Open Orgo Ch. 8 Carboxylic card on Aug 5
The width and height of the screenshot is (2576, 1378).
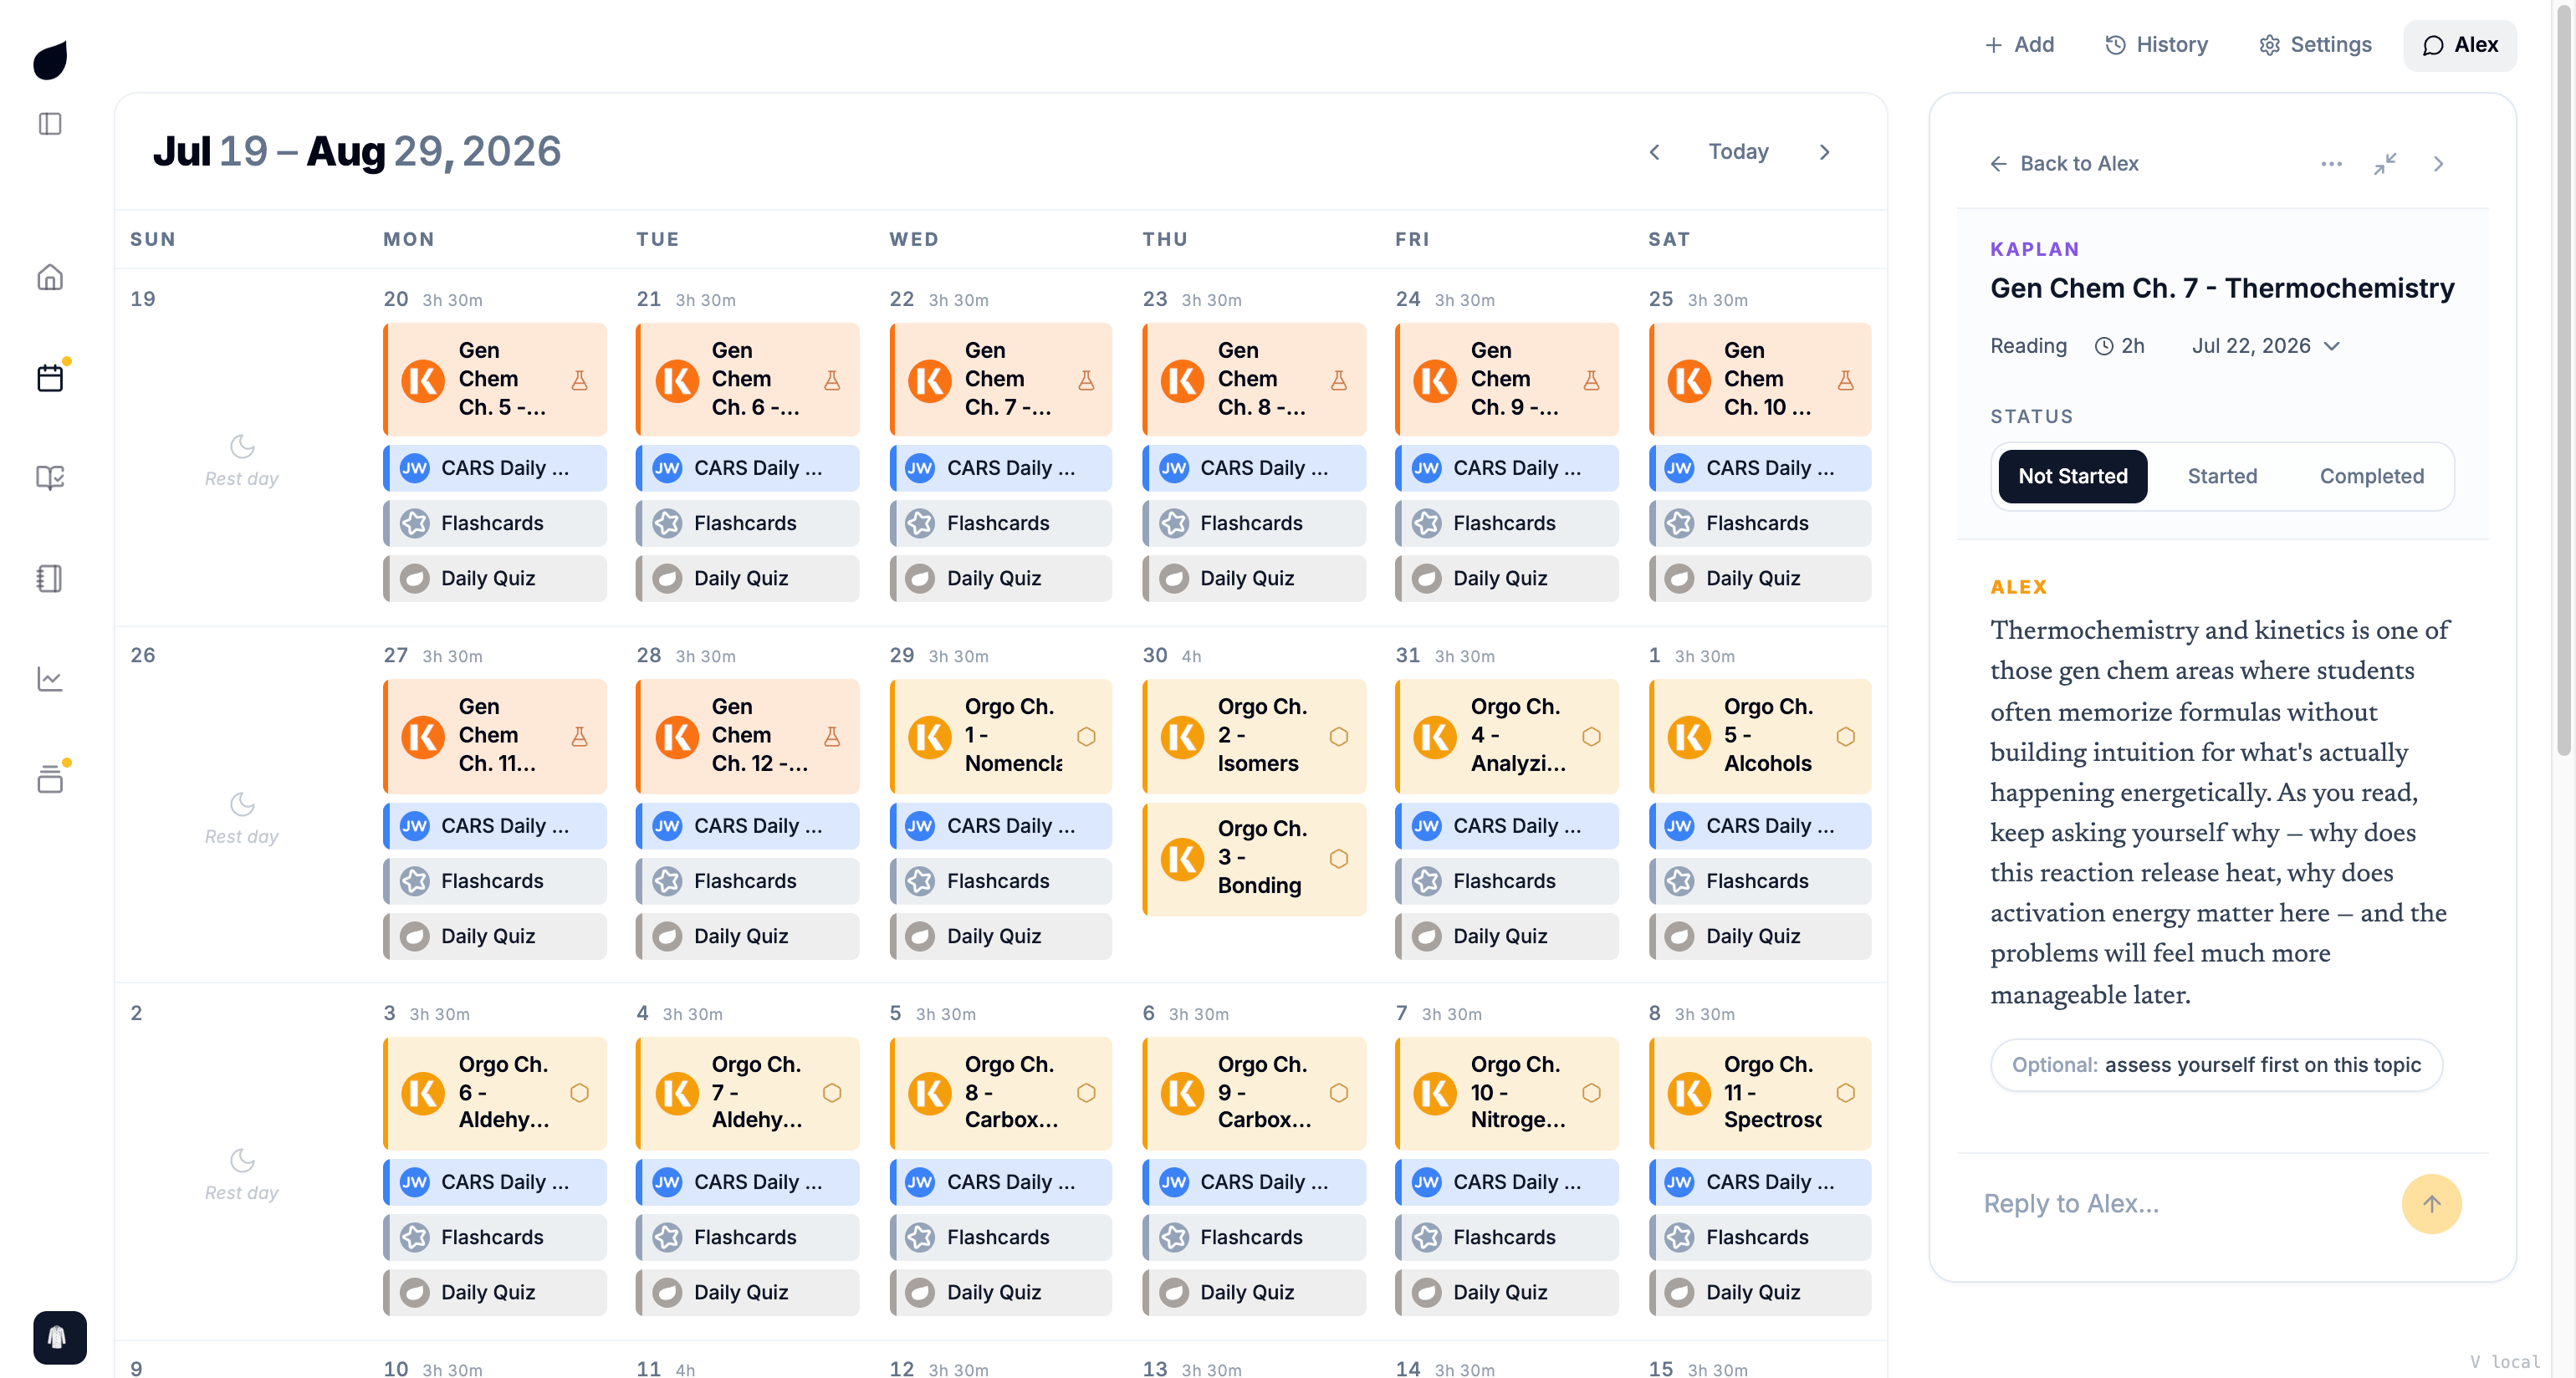tap(1001, 1093)
